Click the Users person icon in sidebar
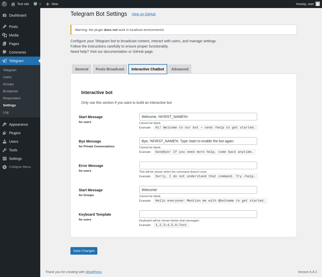Image resolution: width=322 pixels, height=277 pixels. (5, 142)
